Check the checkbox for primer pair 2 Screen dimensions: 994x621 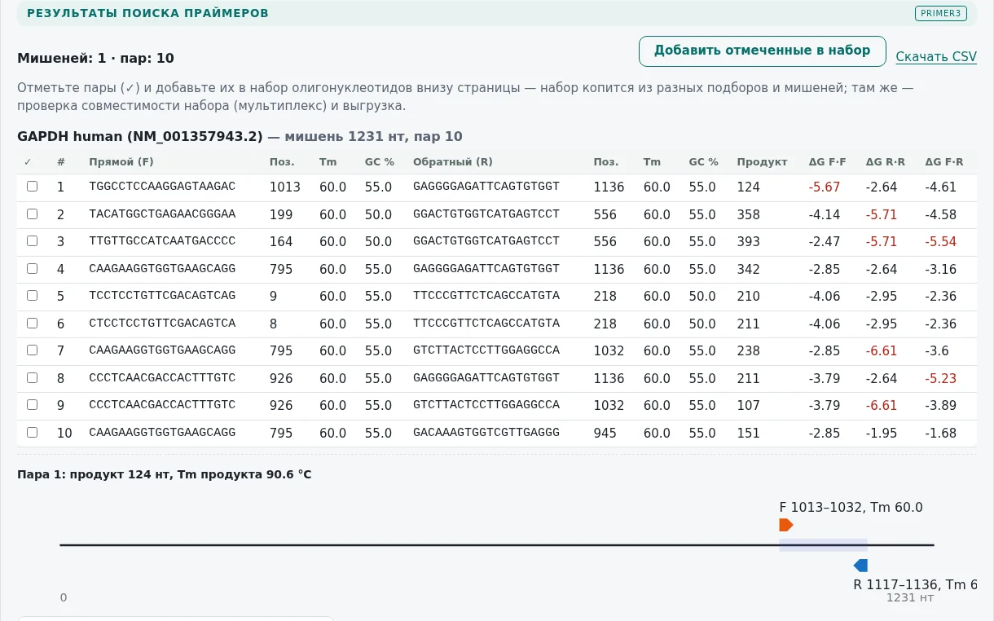pos(32,214)
